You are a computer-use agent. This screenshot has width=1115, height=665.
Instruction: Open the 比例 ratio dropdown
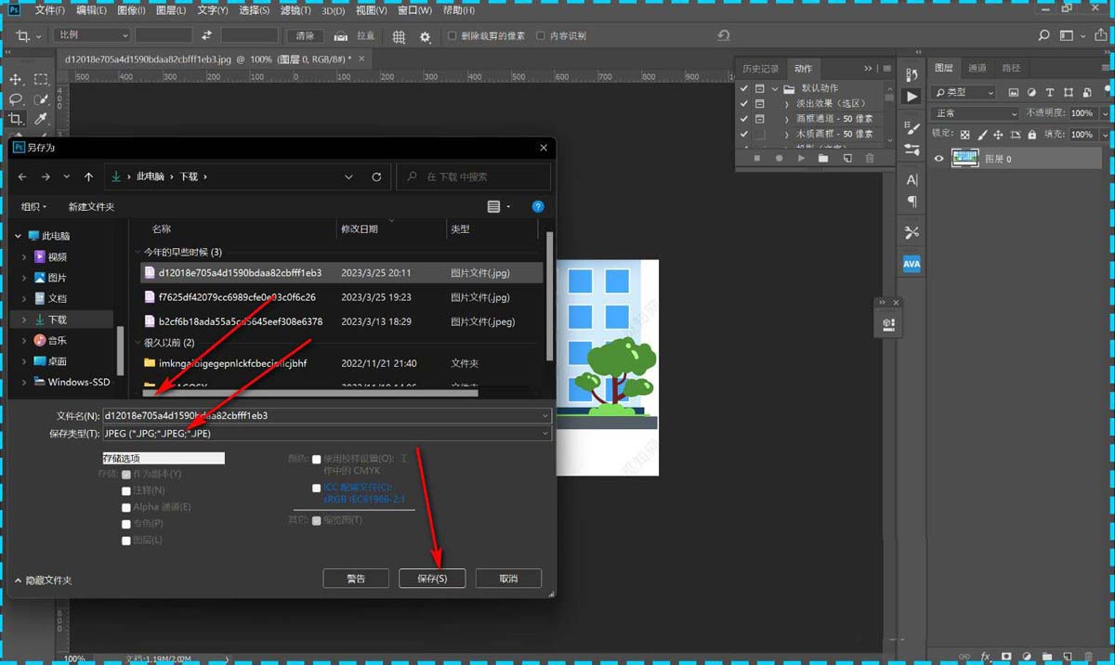click(91, 35)
